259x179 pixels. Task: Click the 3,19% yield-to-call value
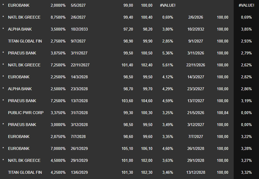246,101
